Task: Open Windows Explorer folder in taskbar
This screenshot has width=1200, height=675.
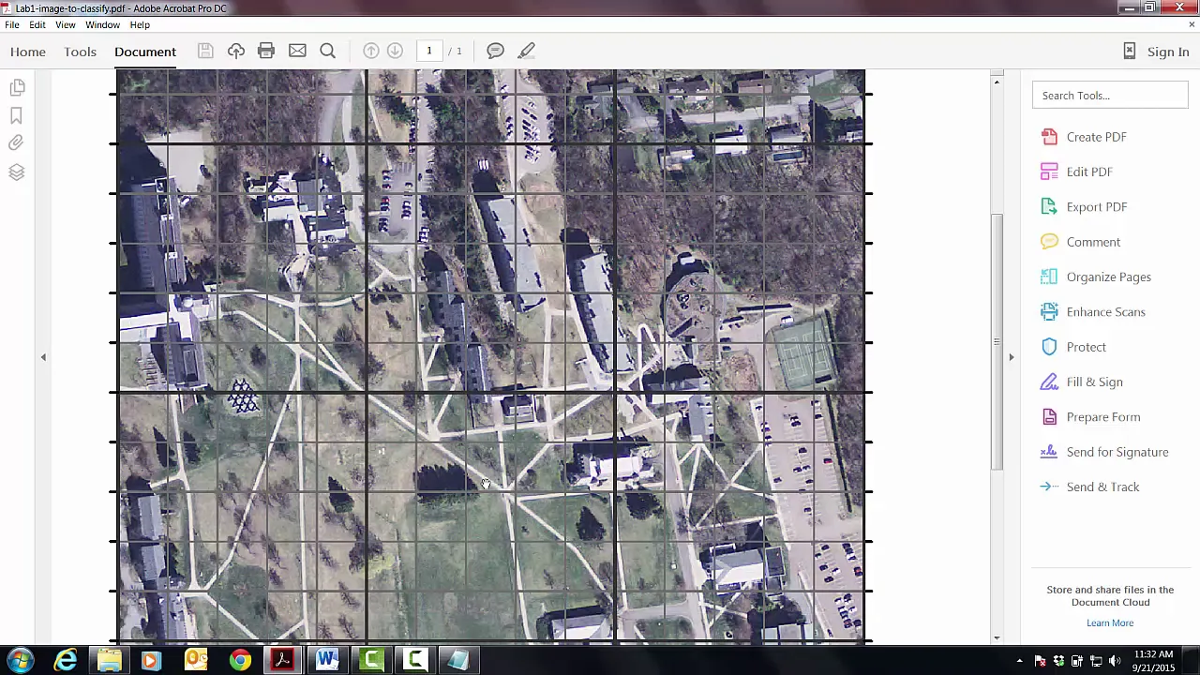Action: [x=109, y=661]
